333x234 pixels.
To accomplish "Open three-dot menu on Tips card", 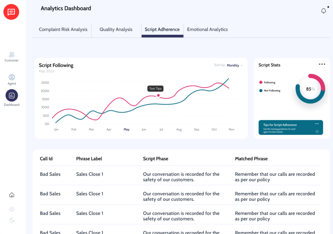I will click(317, 124).
